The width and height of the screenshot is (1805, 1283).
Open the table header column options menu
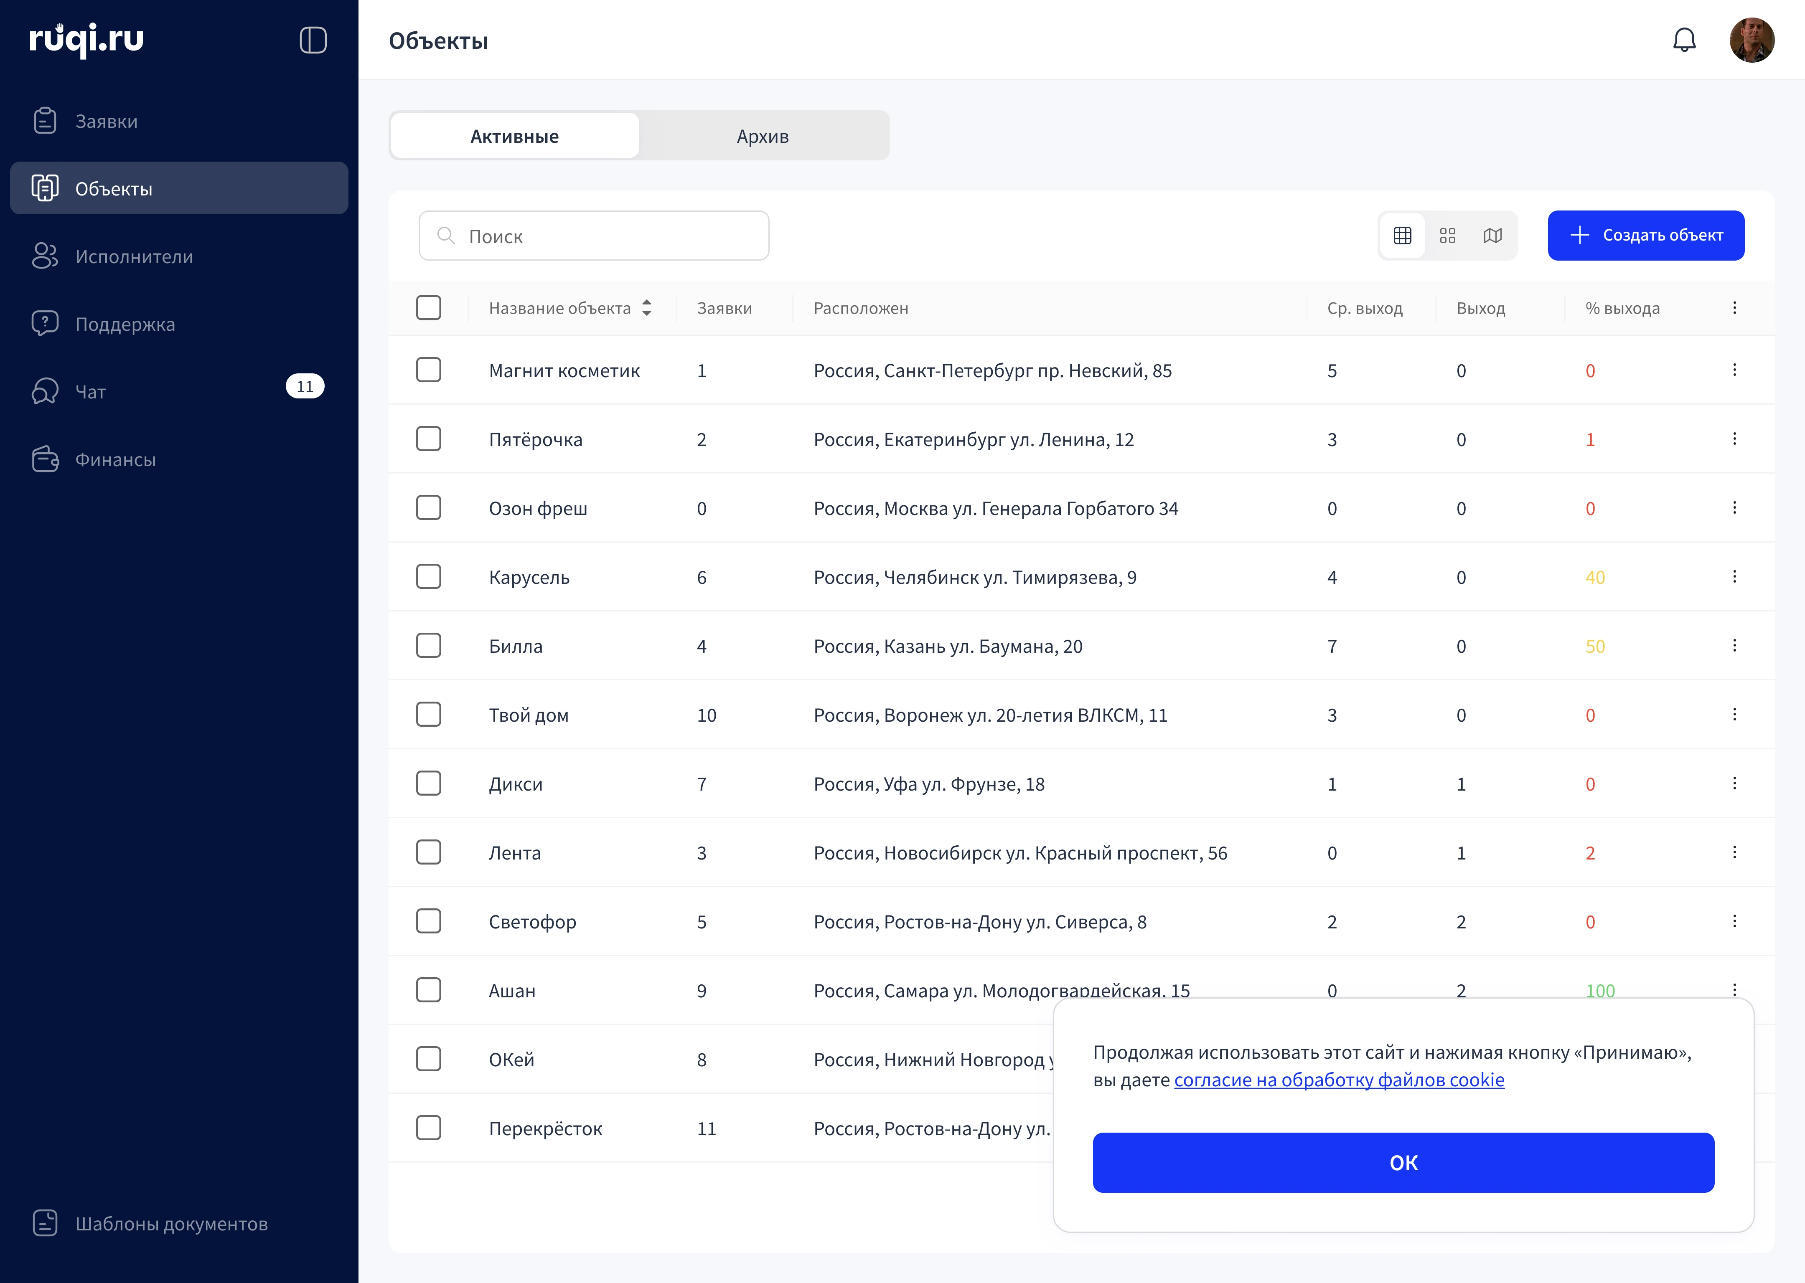pyautogui.click(x=1734, y=307)
